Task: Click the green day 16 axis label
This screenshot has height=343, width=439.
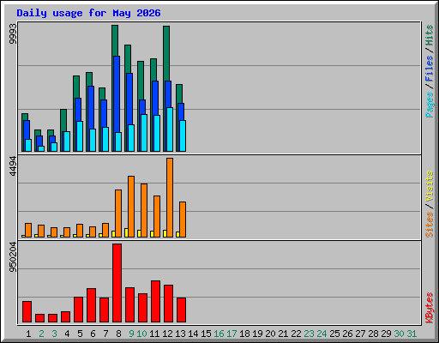Action: click(x=219, y=334)
